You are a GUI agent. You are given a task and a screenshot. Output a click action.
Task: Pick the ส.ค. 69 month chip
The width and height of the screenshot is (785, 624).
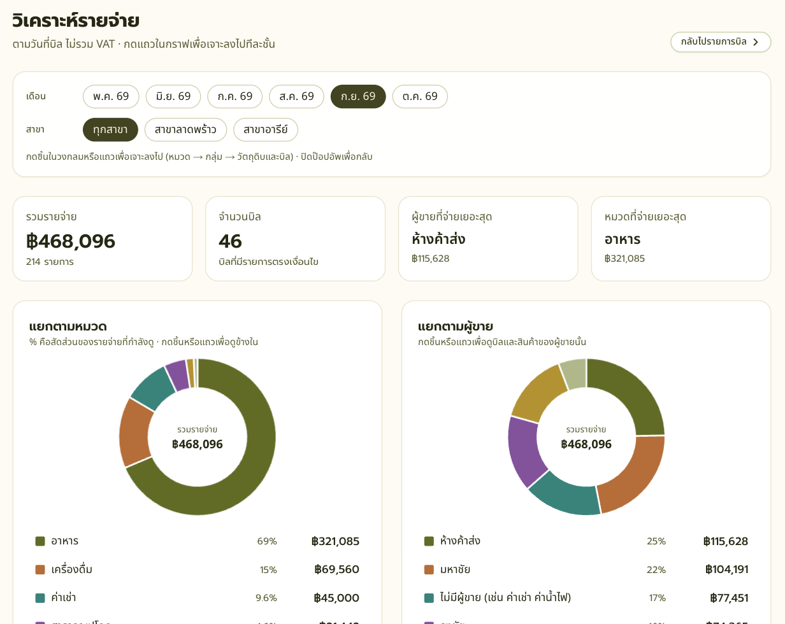(296, 97)
